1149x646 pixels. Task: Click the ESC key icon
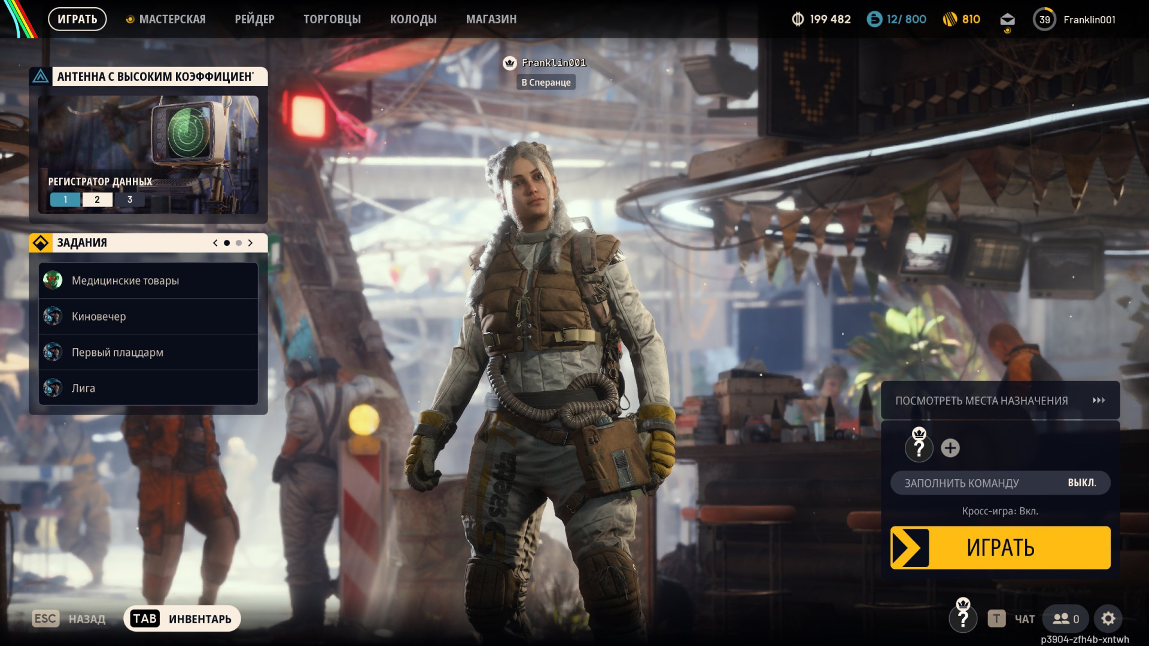pos(45,618)
